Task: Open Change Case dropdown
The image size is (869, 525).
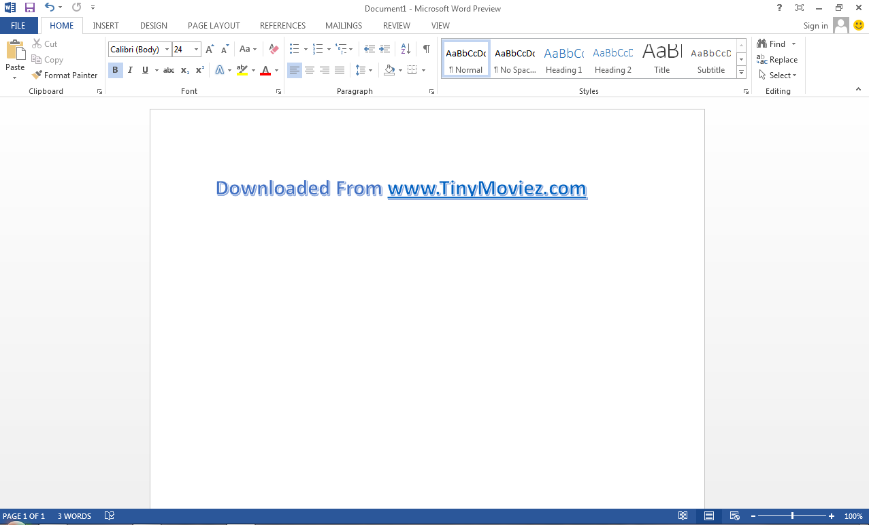Action: 248,50
